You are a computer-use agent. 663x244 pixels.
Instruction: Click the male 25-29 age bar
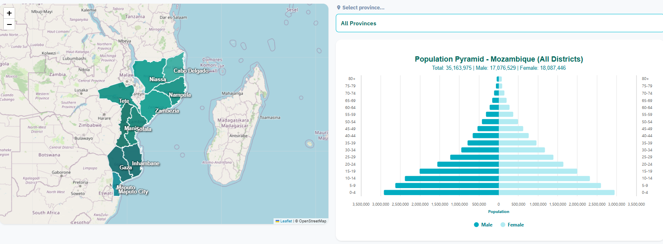[474, 157]
